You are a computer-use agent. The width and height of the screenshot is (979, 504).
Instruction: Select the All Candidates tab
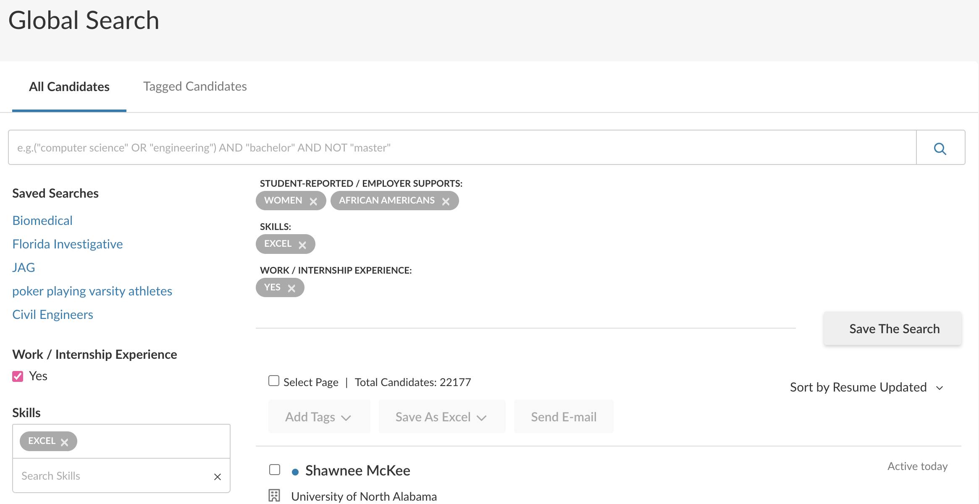[69, 87]
